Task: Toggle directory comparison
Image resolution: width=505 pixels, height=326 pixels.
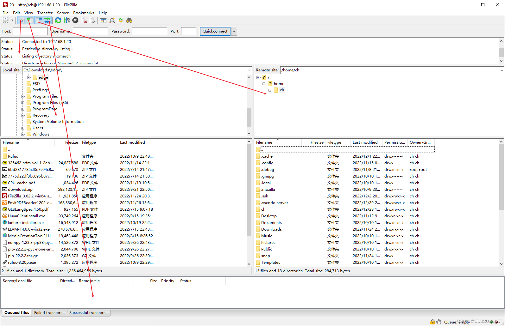Action: tap(112, 20)
